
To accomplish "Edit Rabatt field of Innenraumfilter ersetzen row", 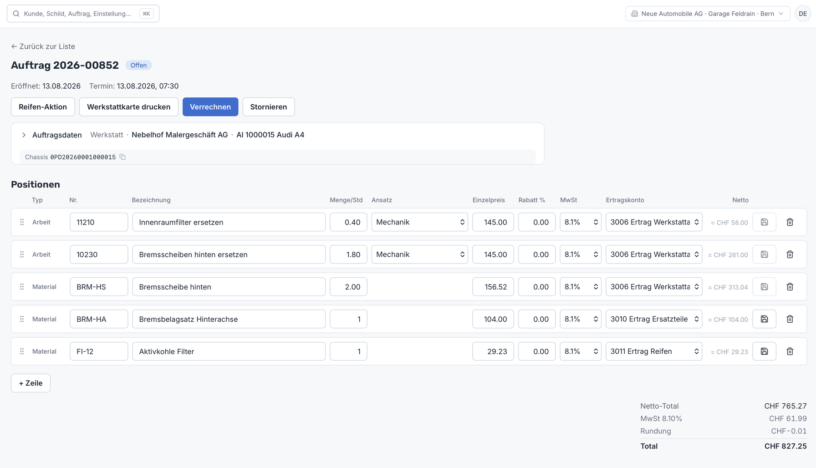I will tap(537, 222).
